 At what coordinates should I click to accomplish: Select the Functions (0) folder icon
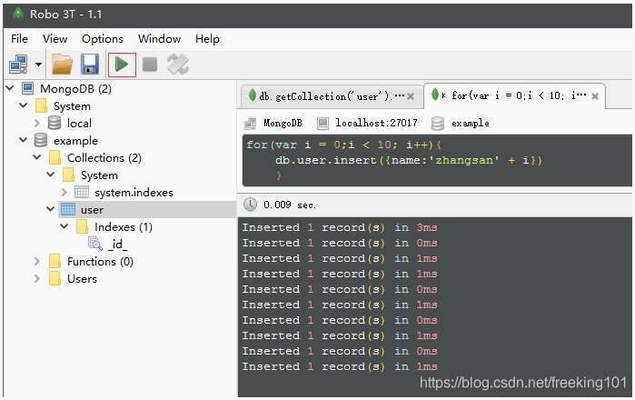(55, 262)
